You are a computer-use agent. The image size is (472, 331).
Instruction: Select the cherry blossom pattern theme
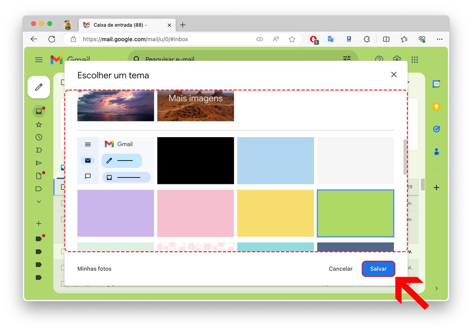pyautogui.click(x=195, y=247)
